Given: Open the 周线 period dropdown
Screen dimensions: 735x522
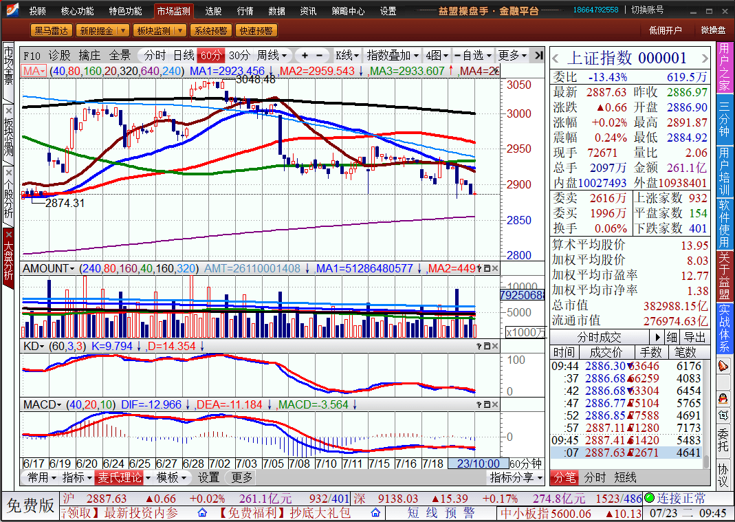Looking at the screenshot, I should [272, 55].
